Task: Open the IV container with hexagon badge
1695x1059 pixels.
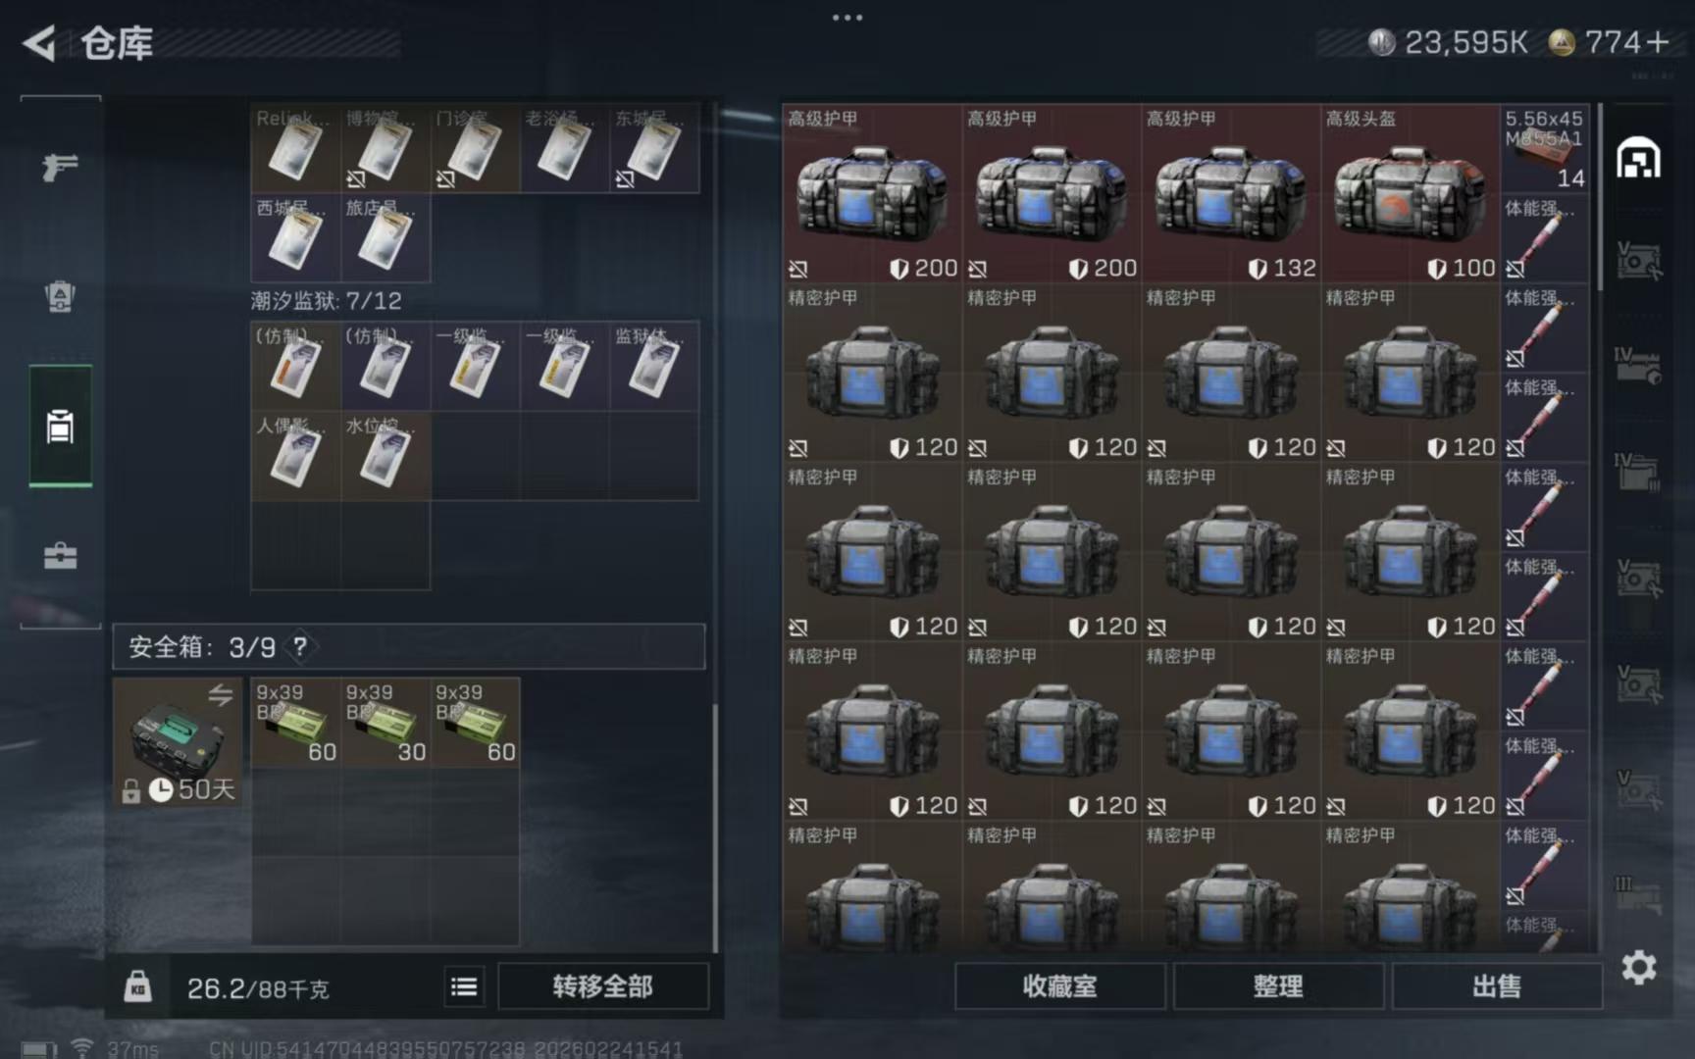Action: point(1638,365)
